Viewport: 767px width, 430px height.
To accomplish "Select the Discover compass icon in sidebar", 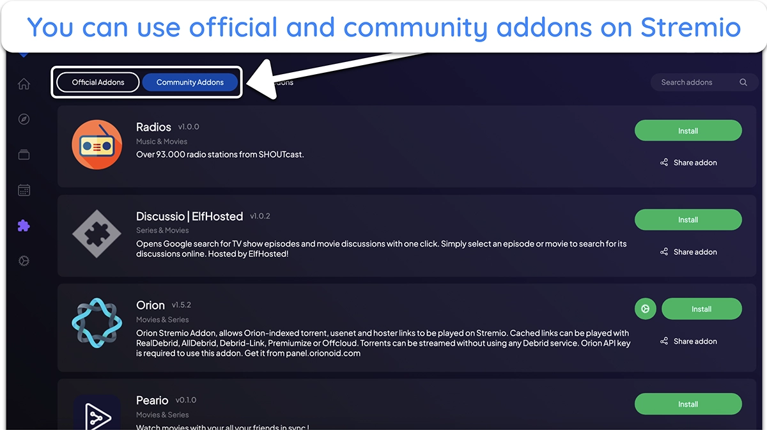I will pyautogui.click(x=24, y=119).
